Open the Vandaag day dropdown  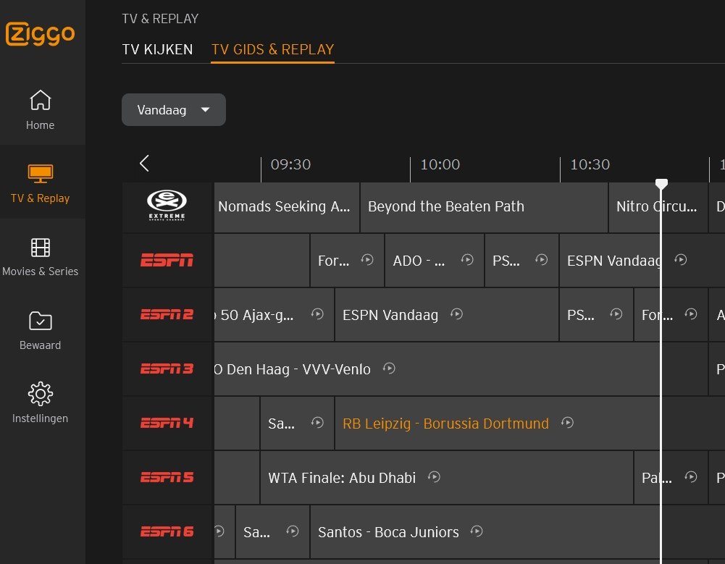pos(173,109)
